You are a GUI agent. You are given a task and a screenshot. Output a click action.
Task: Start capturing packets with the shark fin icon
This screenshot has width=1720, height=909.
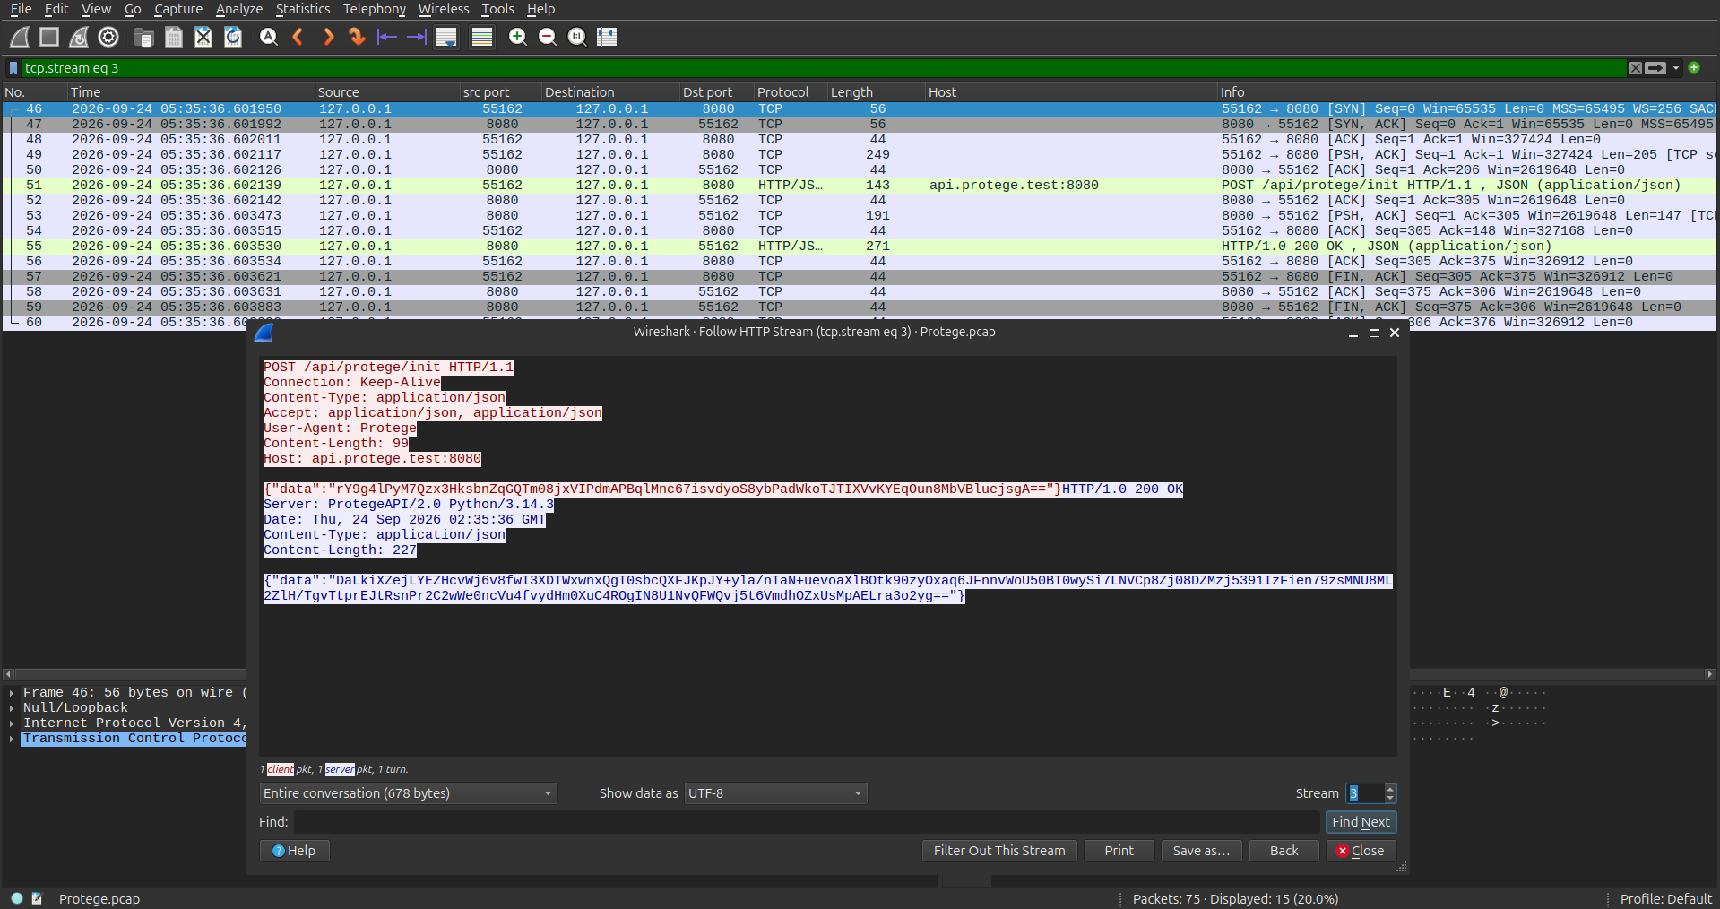20,37
